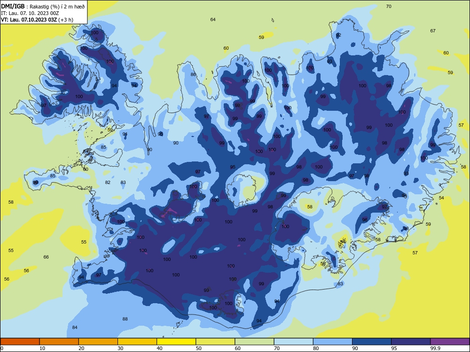The image size is (470, 352).
Task: Click the medium blue 80–90 legend swatch
Action: pos(333,342)
